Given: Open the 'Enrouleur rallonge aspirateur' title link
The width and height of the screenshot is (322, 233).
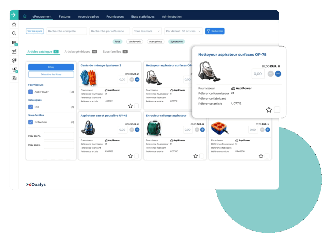Looking at the screenshot, I should click(x=166, y=116).
